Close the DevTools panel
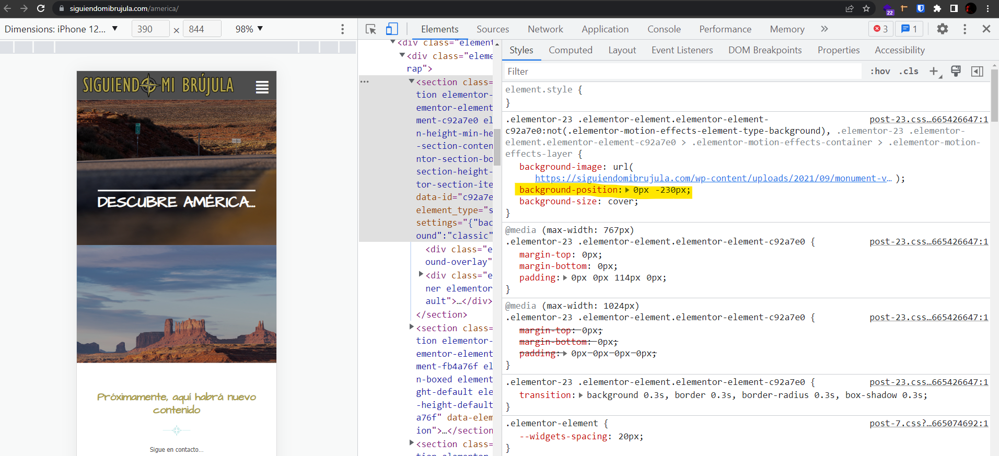This screenshot has height=456, width=999. 986,29
